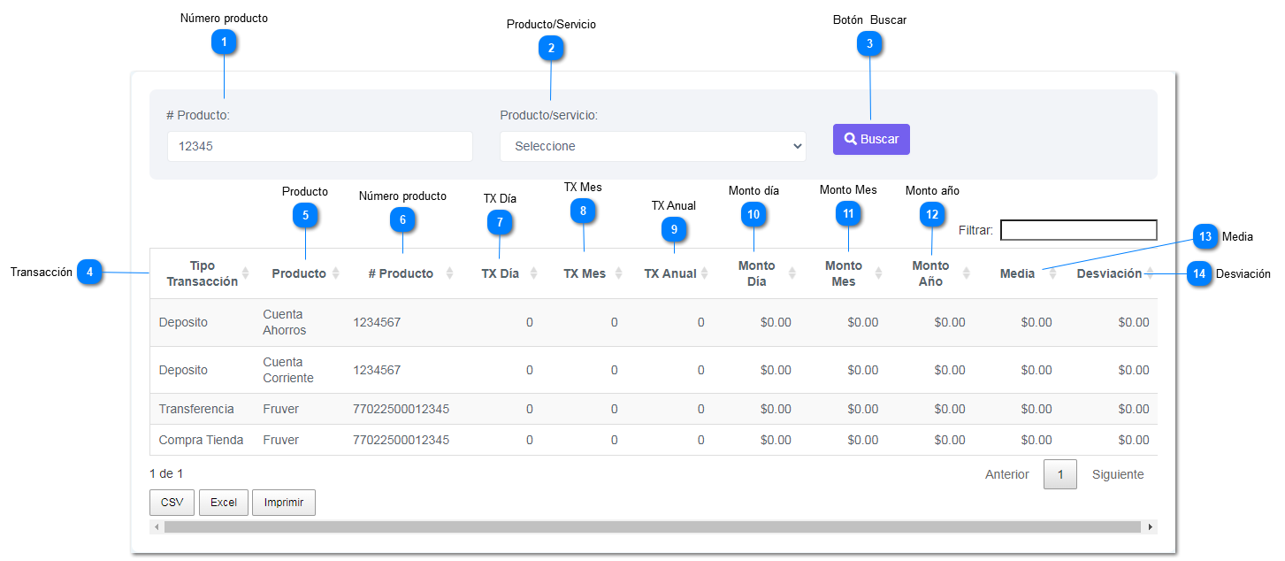Viewport: 1285px width, 561px height.
Task: Sort by Desviación column arrows
Action: coord(1149,273)
